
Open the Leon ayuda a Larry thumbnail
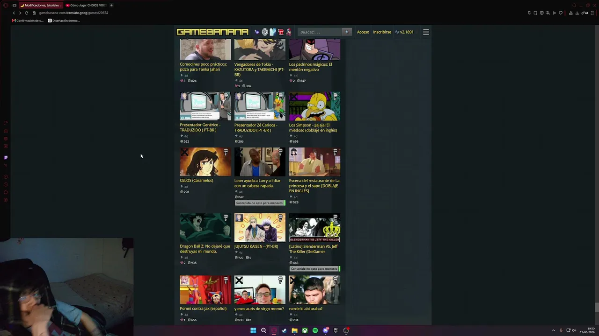click(260, 162)
